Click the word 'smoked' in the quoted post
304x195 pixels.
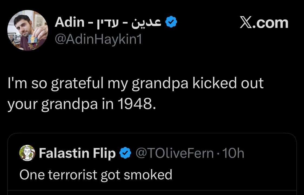148,175
